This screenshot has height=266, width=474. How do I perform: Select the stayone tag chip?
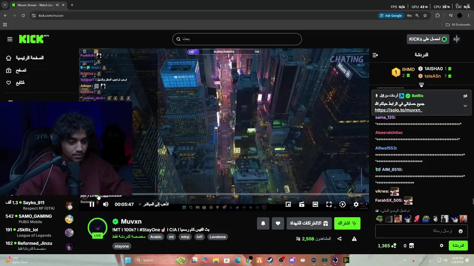tap(122, 246)
